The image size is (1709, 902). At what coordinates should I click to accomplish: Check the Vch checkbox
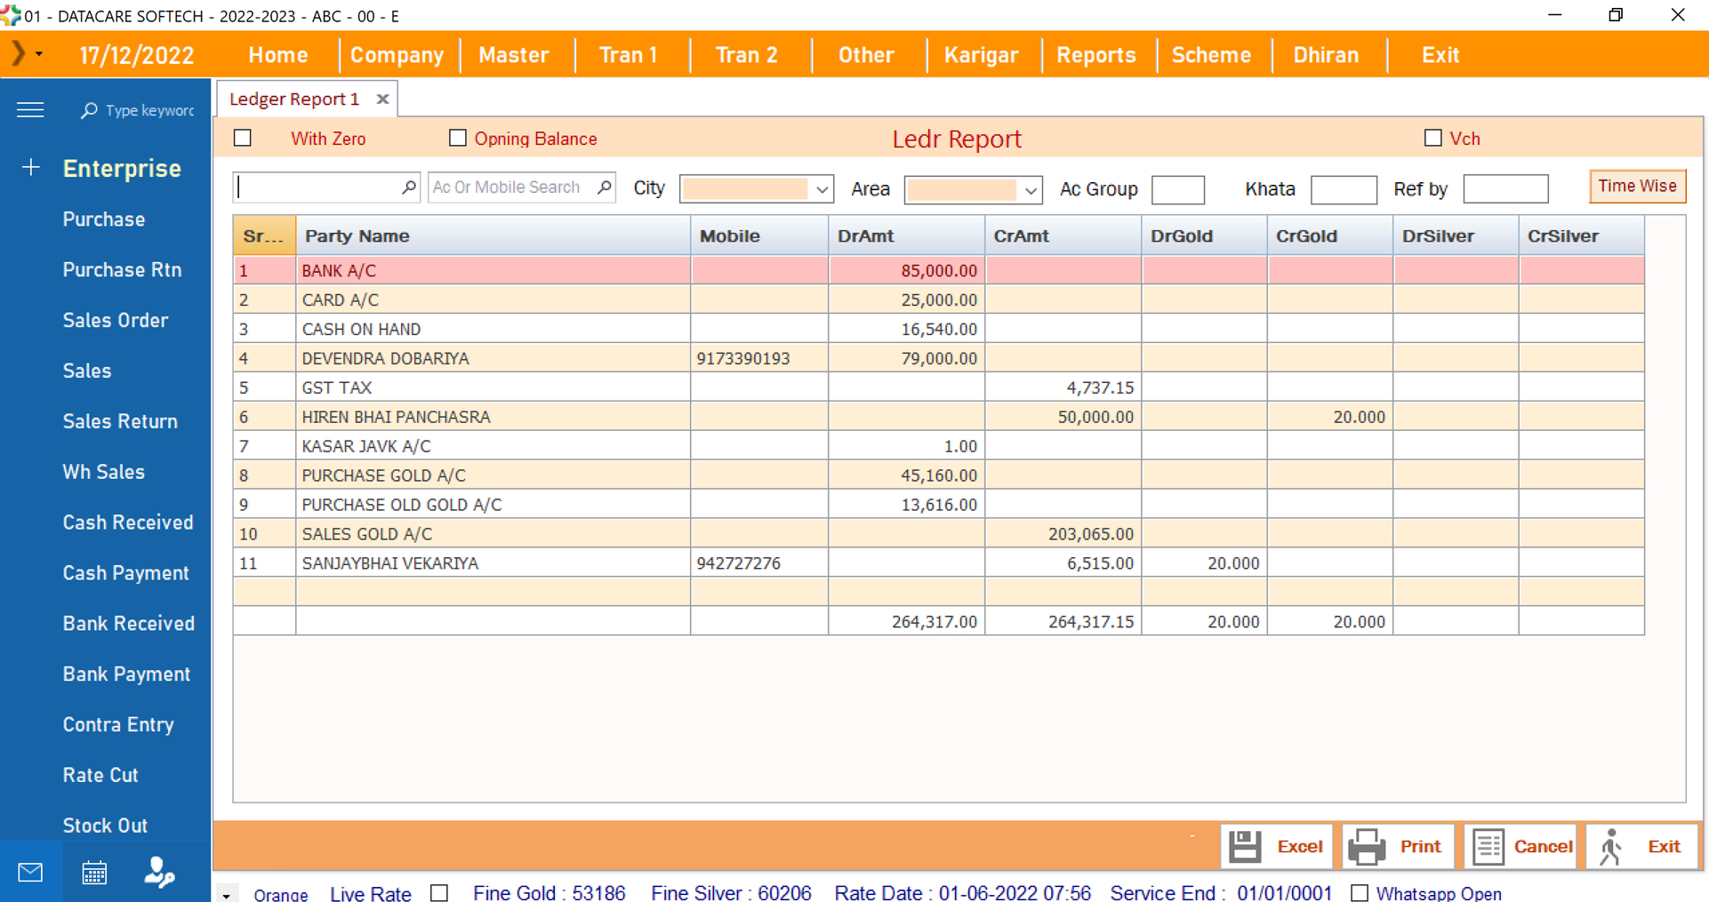tap(1432, 138)
